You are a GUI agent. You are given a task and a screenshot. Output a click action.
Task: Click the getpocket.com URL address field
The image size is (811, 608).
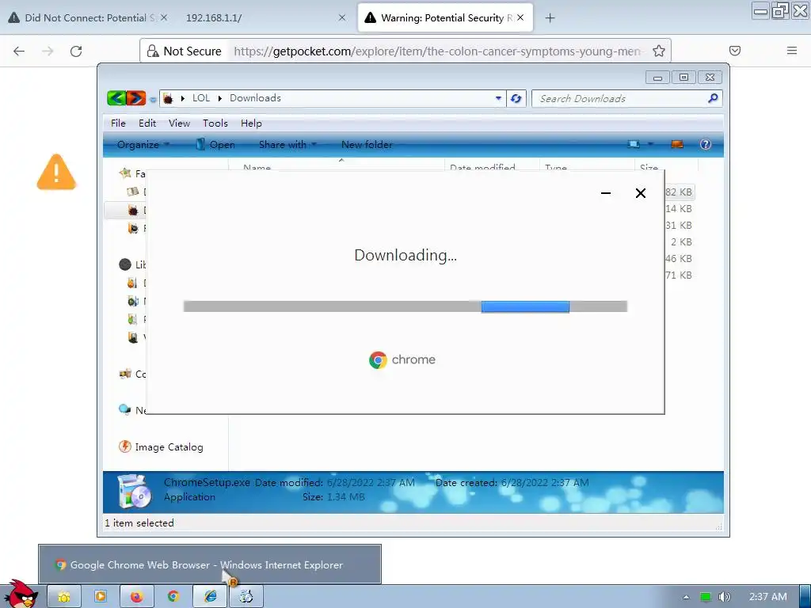[x=437, y=51]
